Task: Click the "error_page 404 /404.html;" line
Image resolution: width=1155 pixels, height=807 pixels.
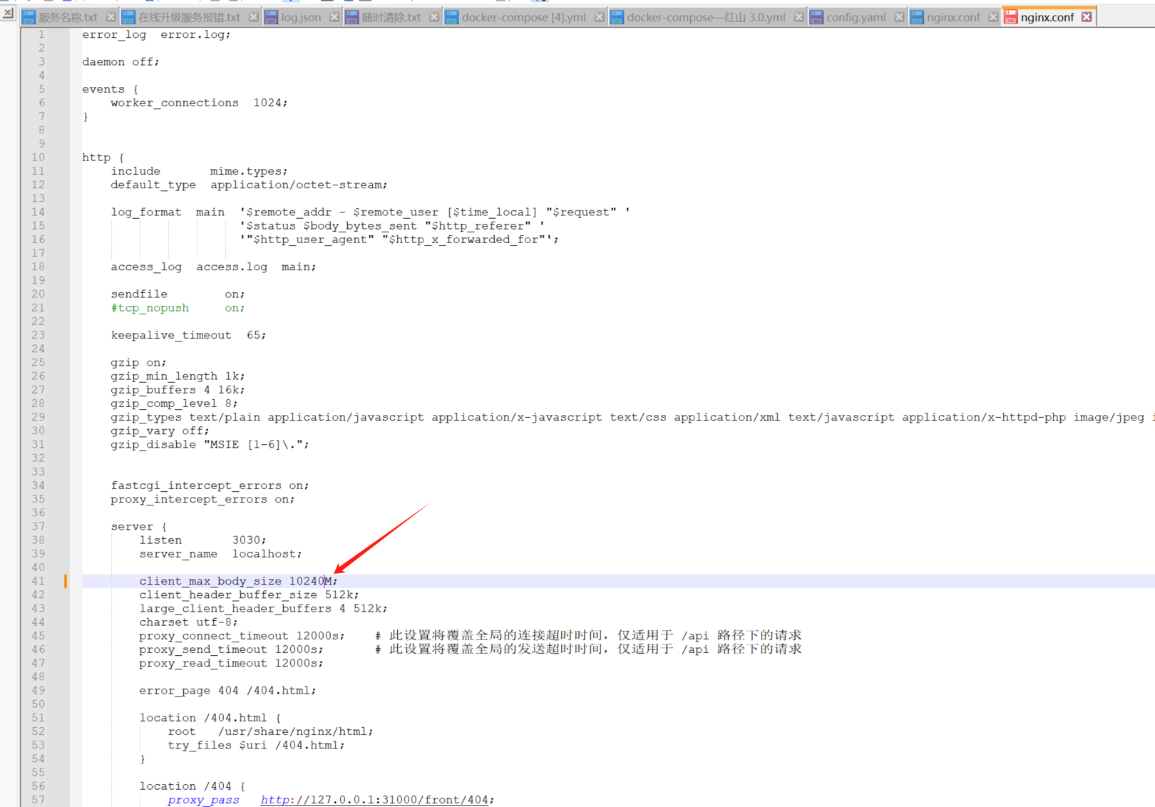Action: 227,691
